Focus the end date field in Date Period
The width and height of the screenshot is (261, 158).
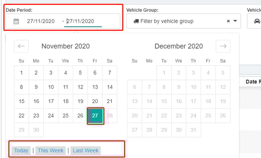(x=83, y=21)
